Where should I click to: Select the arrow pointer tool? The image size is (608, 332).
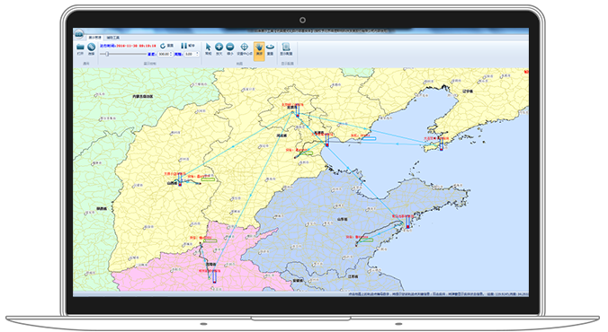[x=209, y=48]
